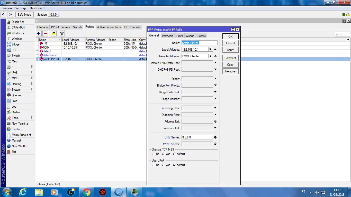Open the filter funnel icon
Screen dimensions: 351x197
pyautogui.click(x=62, y=34)
